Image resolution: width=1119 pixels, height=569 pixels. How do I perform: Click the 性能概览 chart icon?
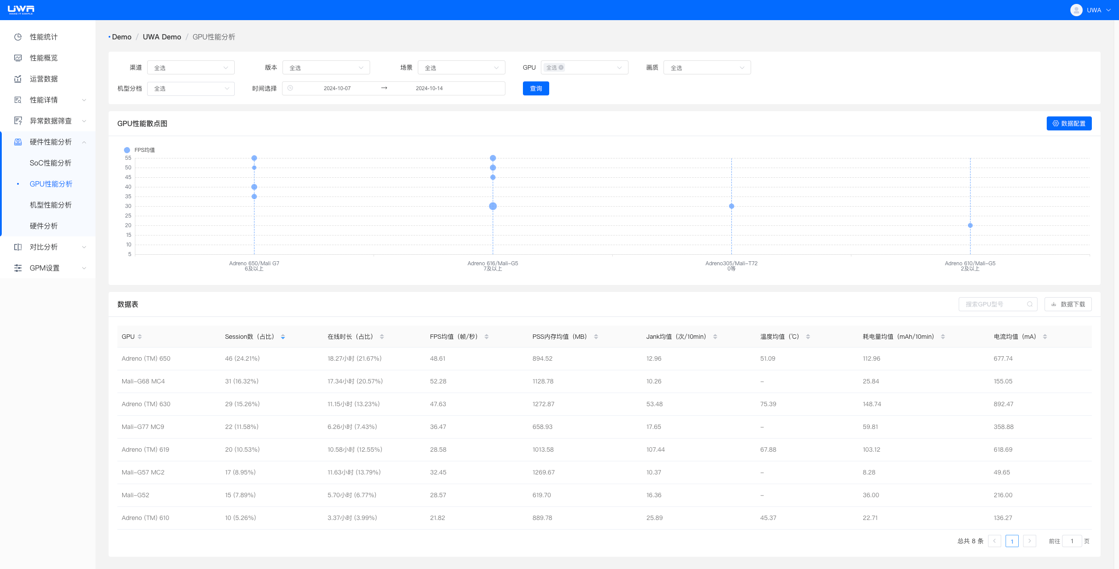18,58
